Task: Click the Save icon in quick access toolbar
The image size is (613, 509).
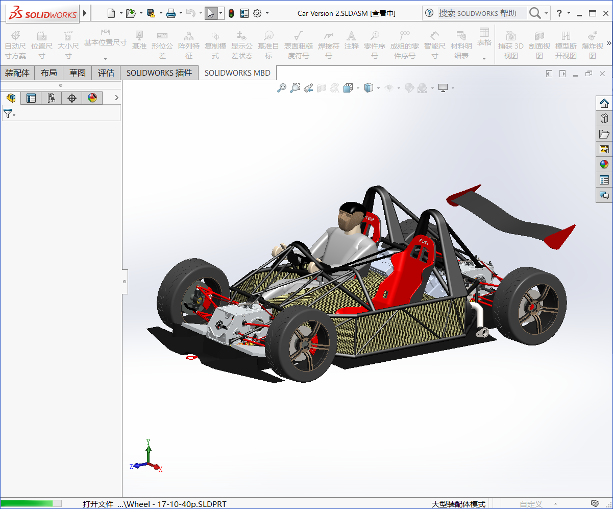Action: tap(151, 13)
